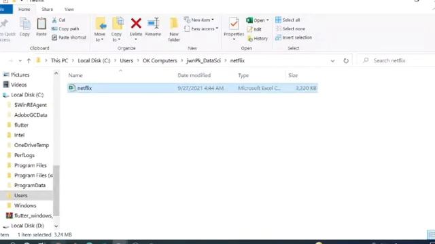435x244 pixels.
Task: Open the Copy to menu
Action: tap(117, 30)
